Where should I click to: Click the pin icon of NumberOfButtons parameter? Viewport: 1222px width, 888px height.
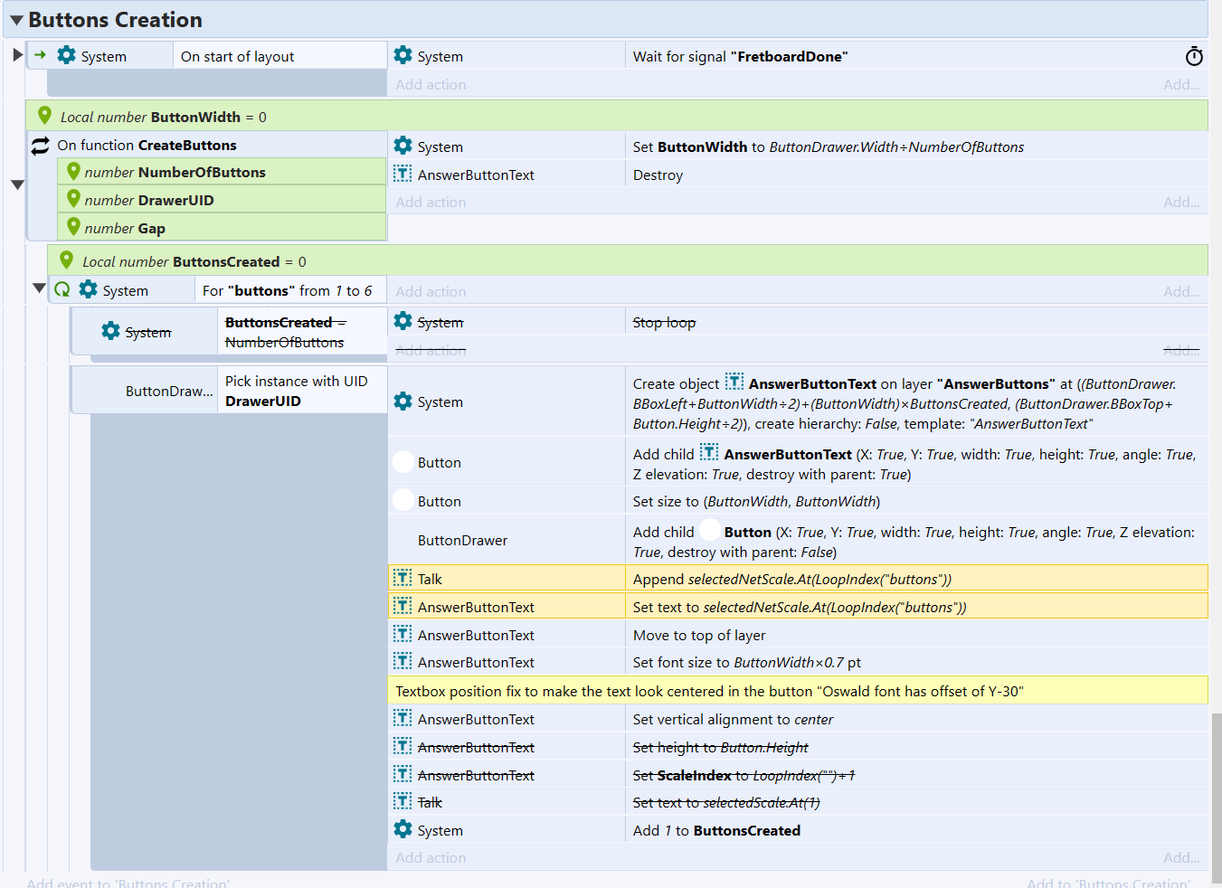[x=74, y=171]
